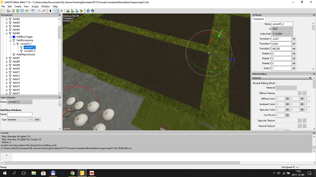Open the Scripts menu

(35, 6)
